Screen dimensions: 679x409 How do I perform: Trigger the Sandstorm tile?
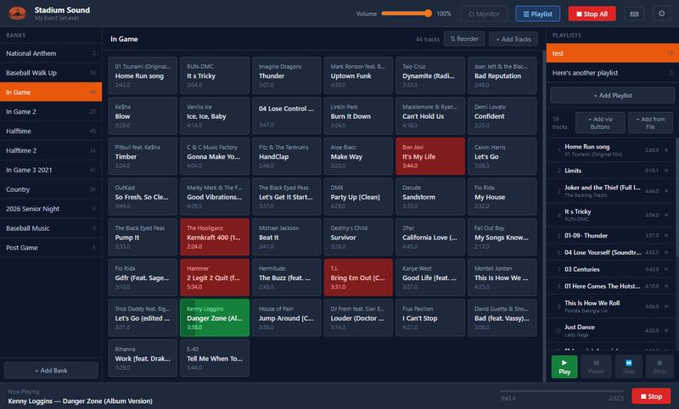point(430,197)
